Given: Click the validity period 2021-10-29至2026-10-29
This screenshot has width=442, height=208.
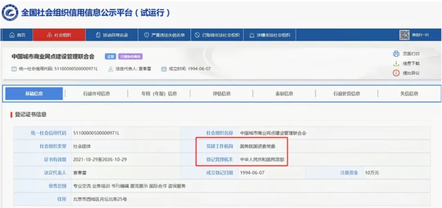Looking at the screenshot, I should click(x=100, y=160).
